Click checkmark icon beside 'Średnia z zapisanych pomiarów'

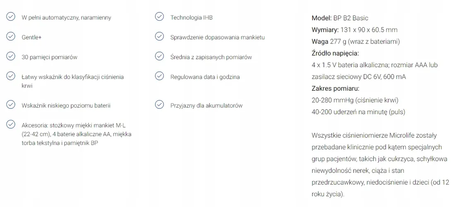tap(159, 56)
